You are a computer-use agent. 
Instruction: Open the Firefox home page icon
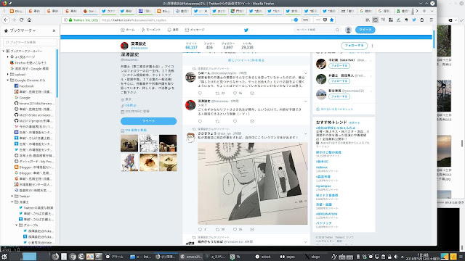coord(29,20)
